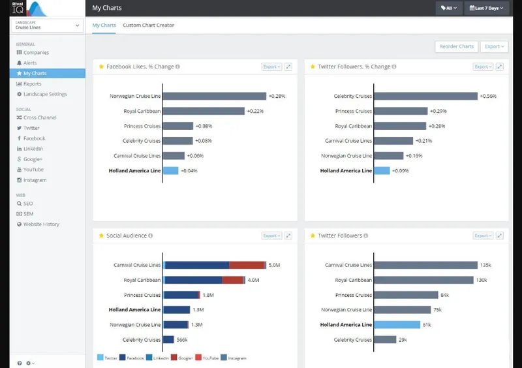Image resolution: width=522 pixels, height=368 pixels.
Task: Open Export menu for Social Audience chart
Action: (x=271, y=236)
